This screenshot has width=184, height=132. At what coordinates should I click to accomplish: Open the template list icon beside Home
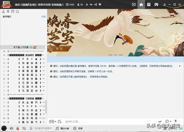(x=149, y=5)
